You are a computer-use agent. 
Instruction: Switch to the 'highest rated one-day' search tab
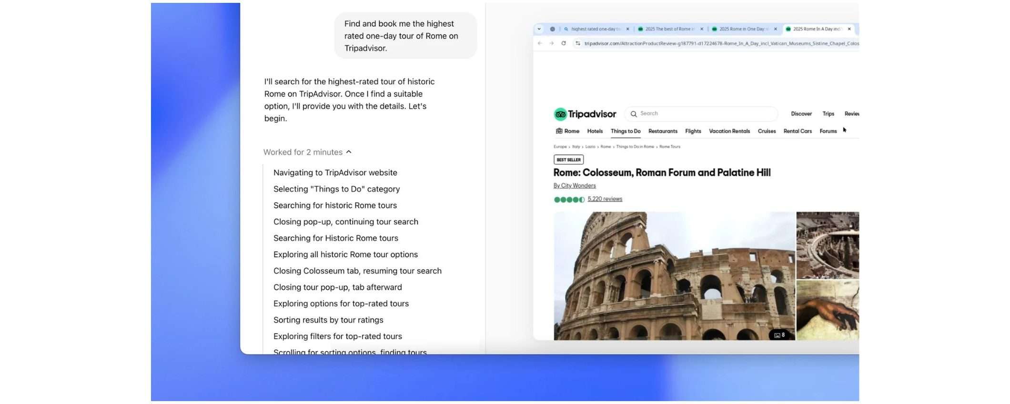(x=596, y=29)
